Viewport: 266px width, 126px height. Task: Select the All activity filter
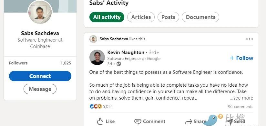point(107,17)
